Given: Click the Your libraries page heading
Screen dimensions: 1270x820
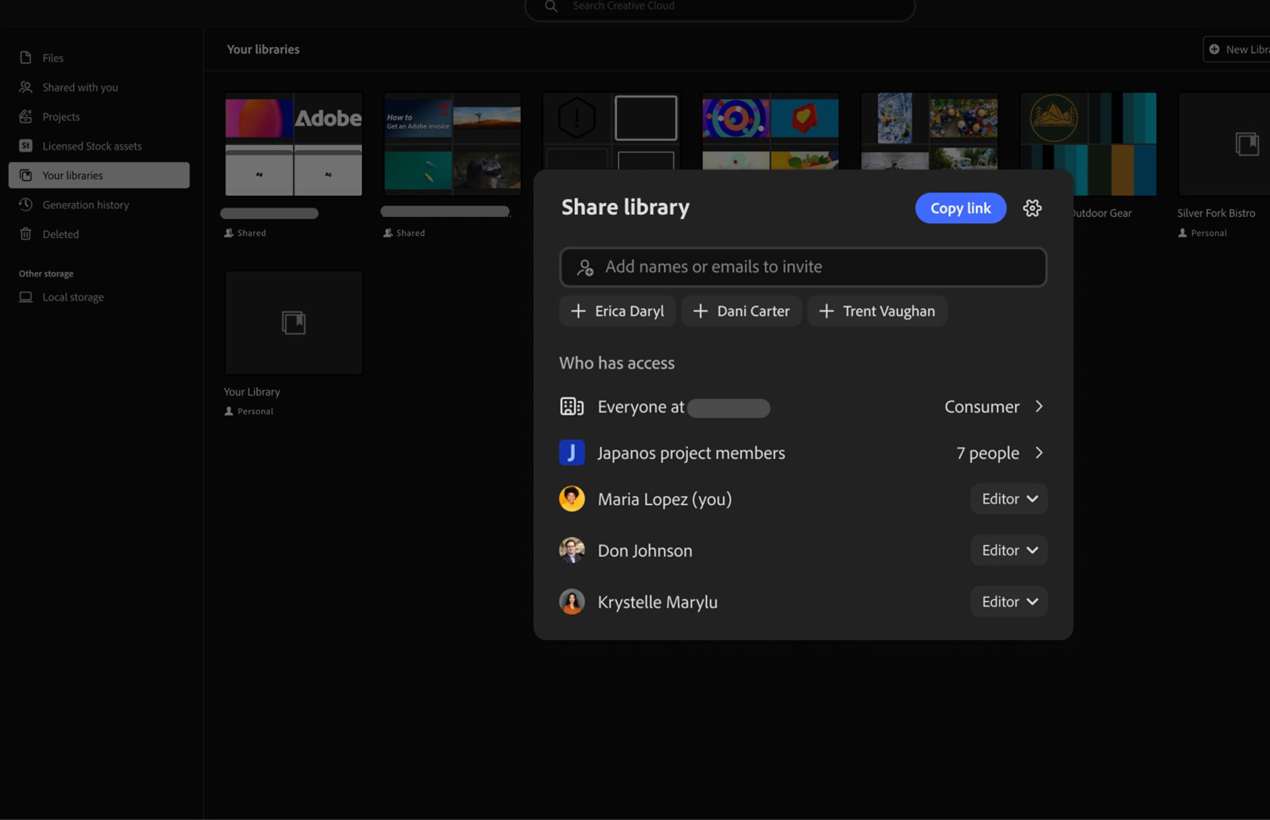Looking at the screenshot, I should tap(263, 49).
